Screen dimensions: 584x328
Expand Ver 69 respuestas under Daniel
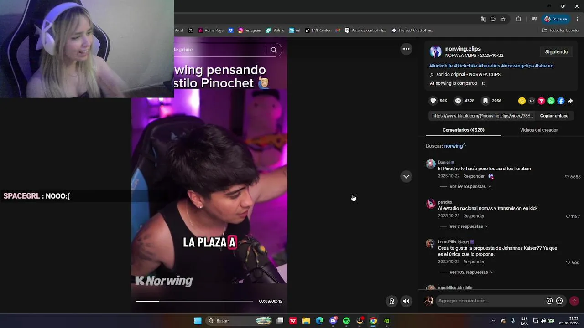tap(470, 186)
